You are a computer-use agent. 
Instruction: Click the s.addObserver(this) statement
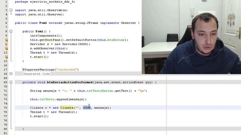point(49,48)
